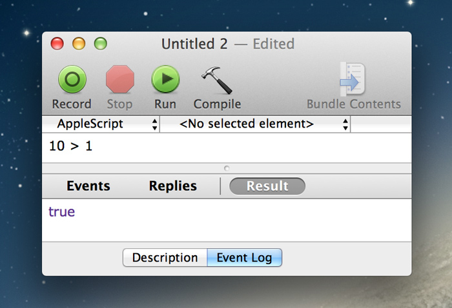Switch to the Description pane
The width and height of the screenshot is (452, 308).
[x=165, y=258]
